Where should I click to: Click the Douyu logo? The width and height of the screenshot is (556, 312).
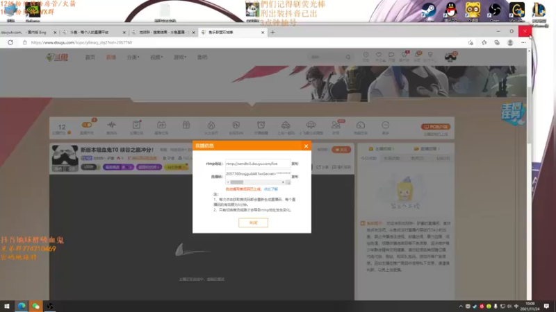point(58,57)
